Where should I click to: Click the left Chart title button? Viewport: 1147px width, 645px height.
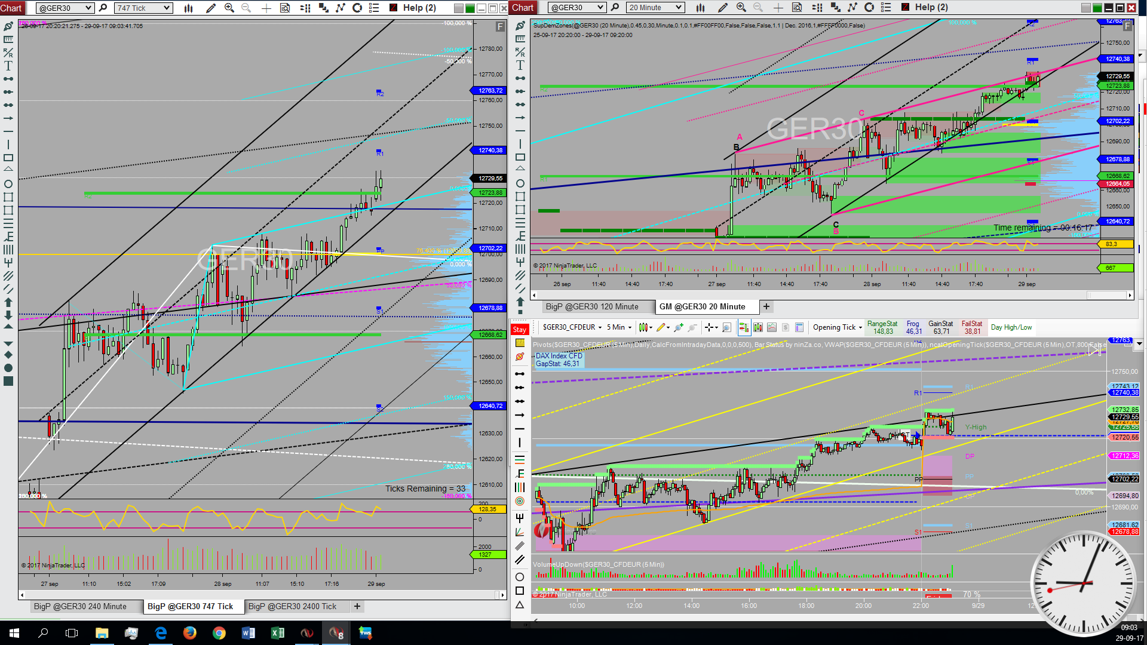[x=11, y=8]
